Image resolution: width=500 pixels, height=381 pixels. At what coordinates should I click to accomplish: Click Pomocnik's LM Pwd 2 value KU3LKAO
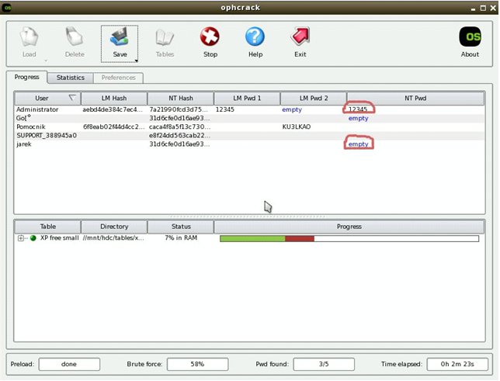297,127
